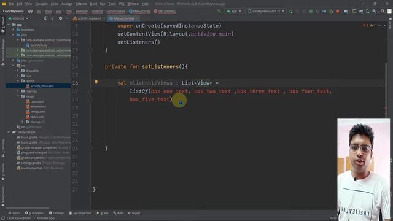Collapse the app module node
The height and width of the screenshot is (221, 393).
(9, 25)
